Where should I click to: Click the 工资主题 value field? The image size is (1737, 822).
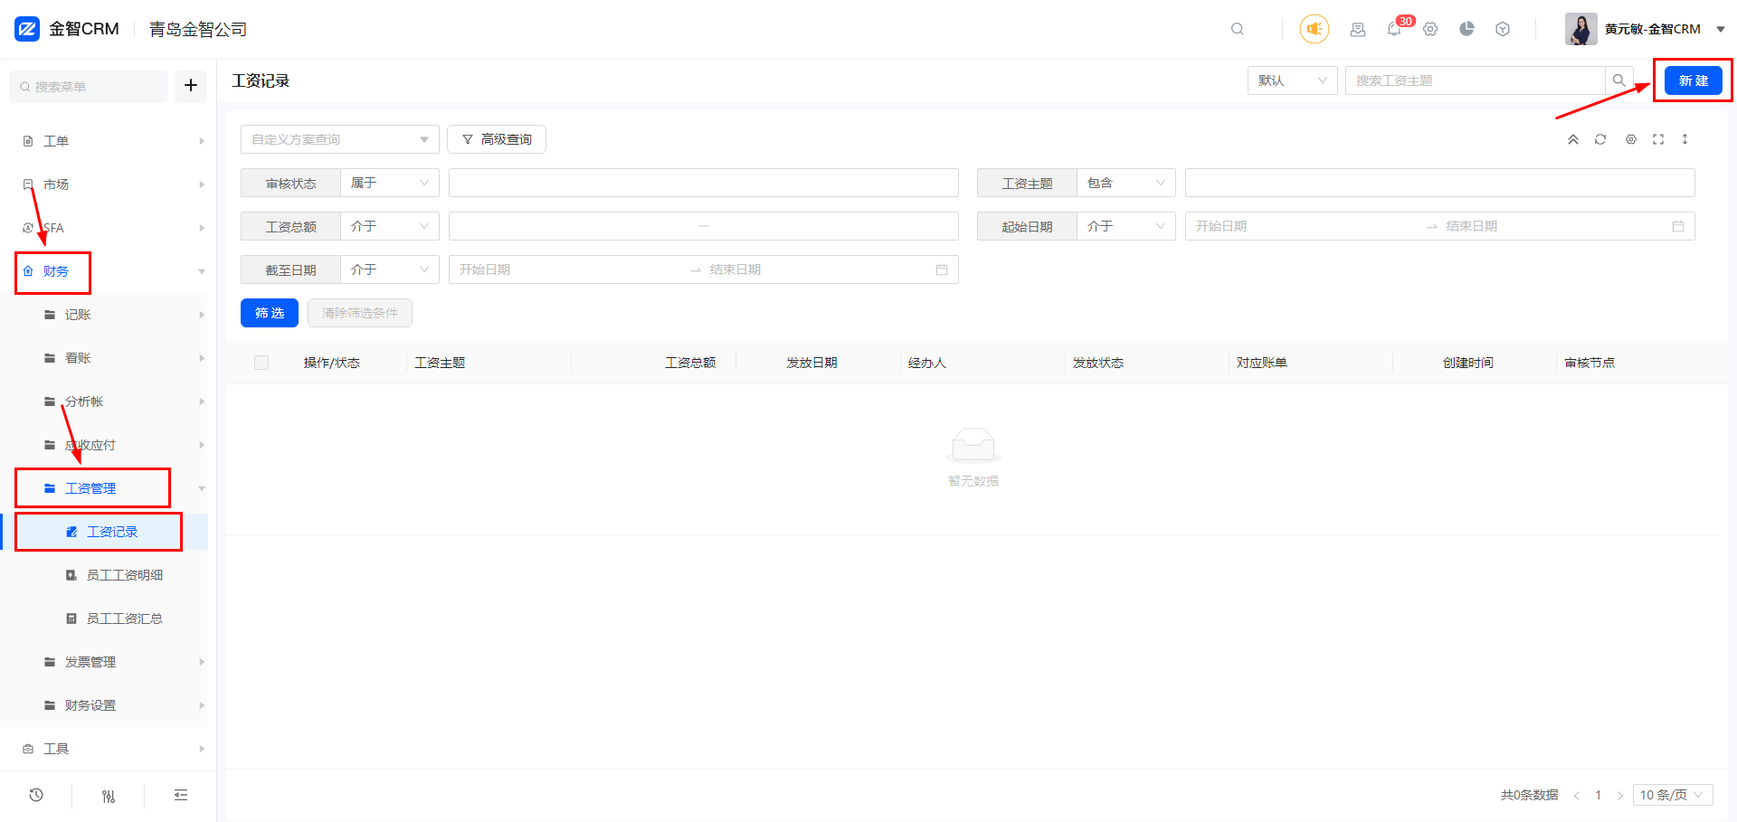1440,183
